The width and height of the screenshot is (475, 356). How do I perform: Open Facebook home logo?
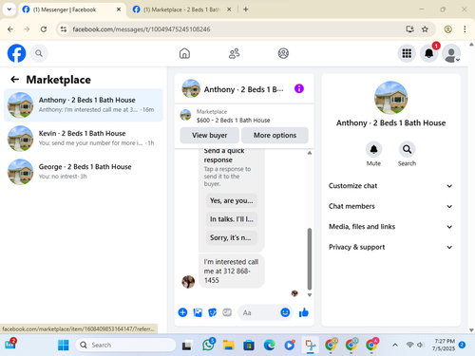[16, 53]
